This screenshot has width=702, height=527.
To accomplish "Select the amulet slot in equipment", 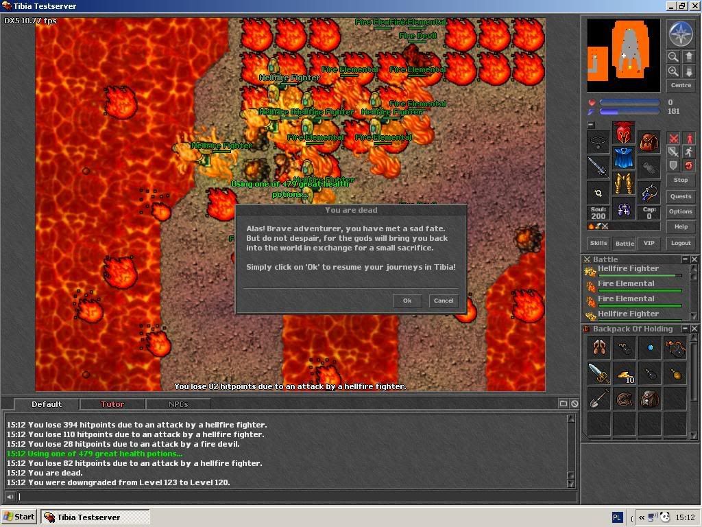I will pyautogui.click(x=598, y=142).
